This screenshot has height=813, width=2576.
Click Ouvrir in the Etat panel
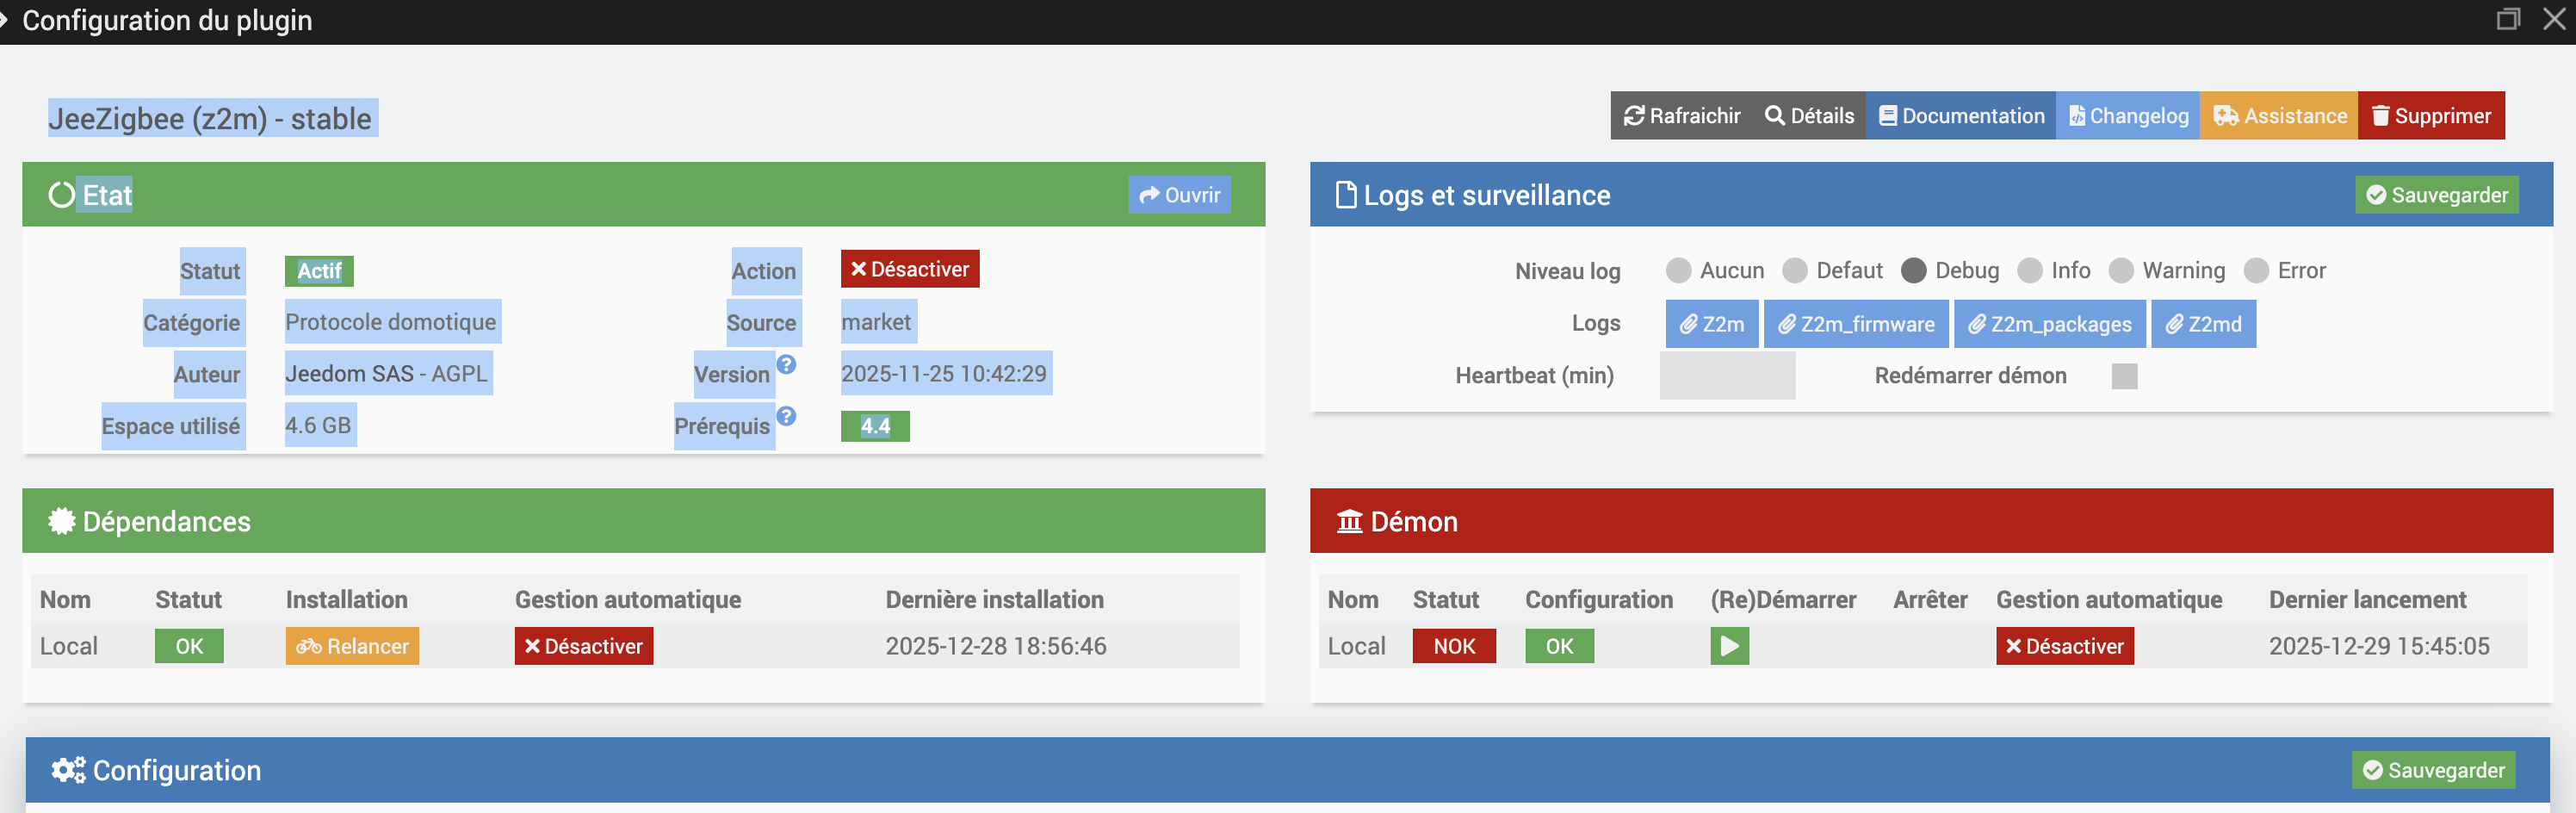pos(1180,195)
